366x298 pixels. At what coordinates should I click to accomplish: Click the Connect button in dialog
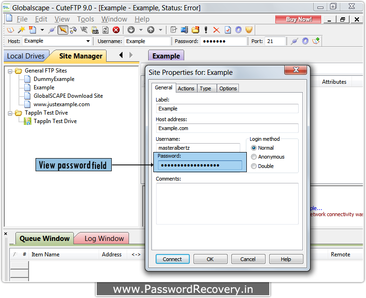tap(172, 259)
